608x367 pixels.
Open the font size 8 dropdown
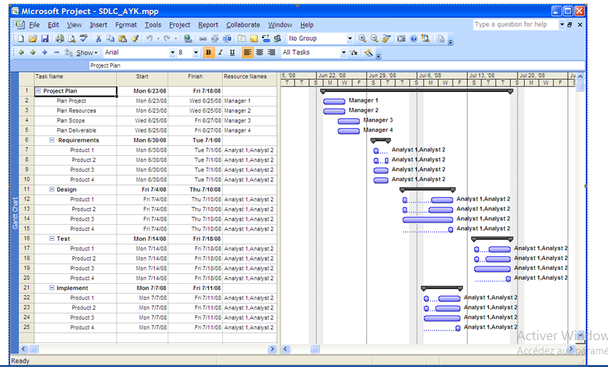196,53
